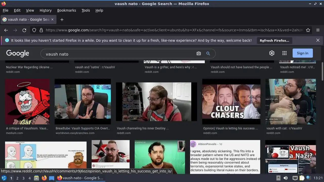Switch to virtual desktop 4
The width and height of the screenshot is (324, 182).
click(x=29, y=178)
